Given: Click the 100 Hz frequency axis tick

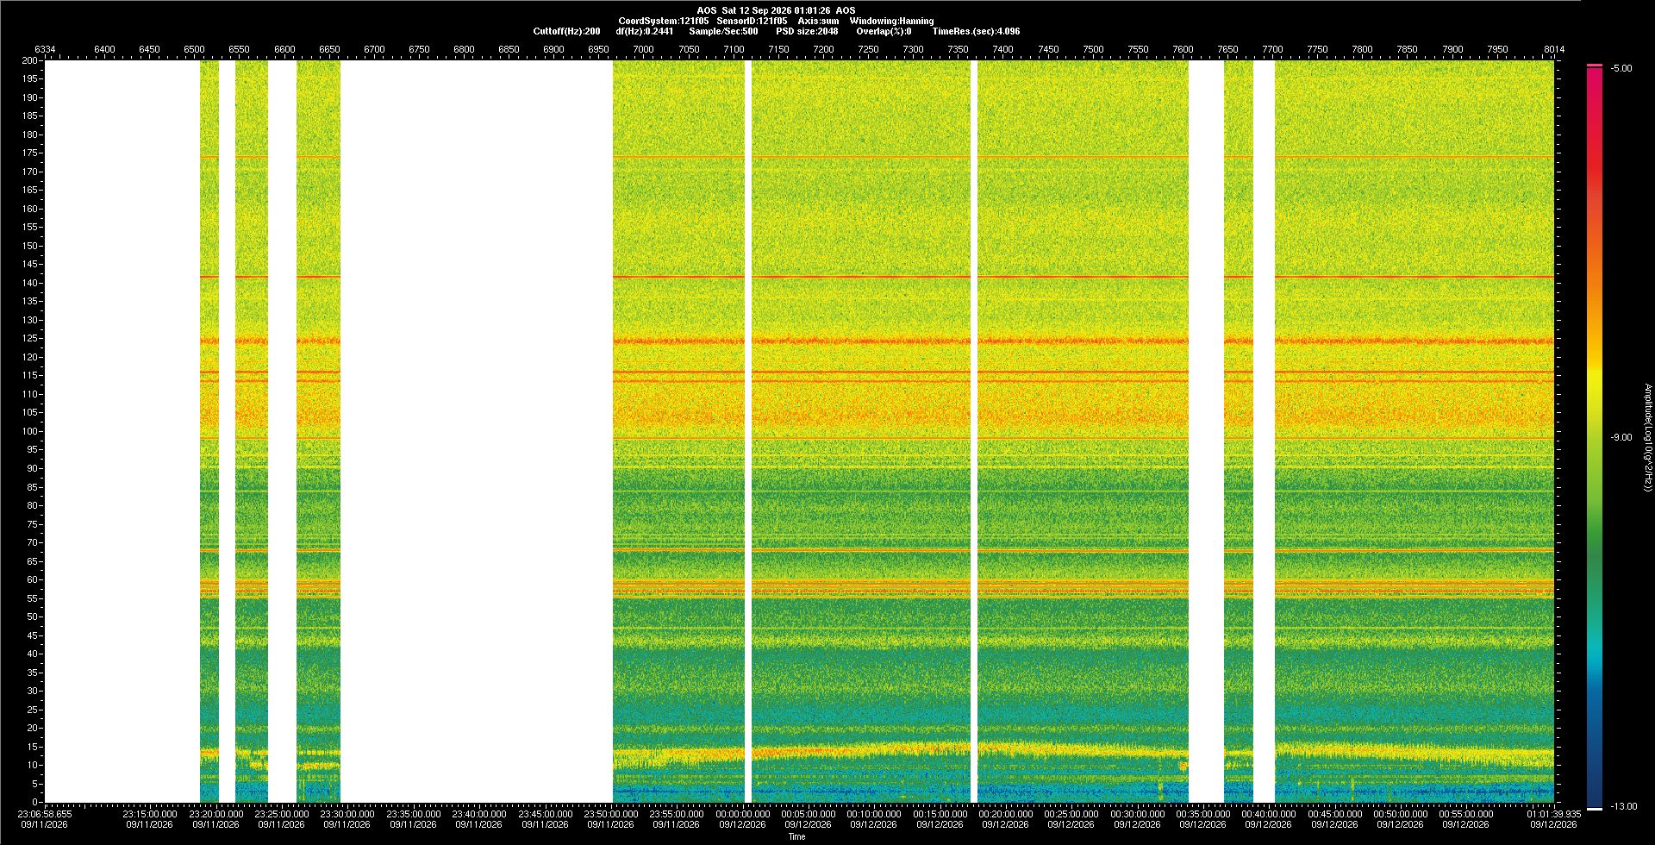Looking at the screenshot, I should pyautogui.click(x=30, y=431).
